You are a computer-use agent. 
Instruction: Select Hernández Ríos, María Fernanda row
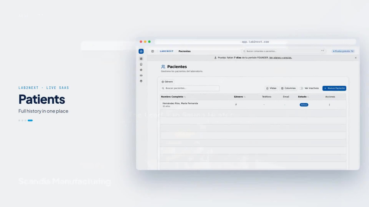(x=253, y=105)
